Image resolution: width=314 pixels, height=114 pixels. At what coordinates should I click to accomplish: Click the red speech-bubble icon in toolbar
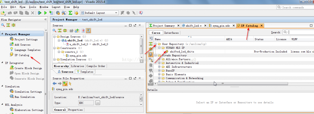[x=141, y=13]
